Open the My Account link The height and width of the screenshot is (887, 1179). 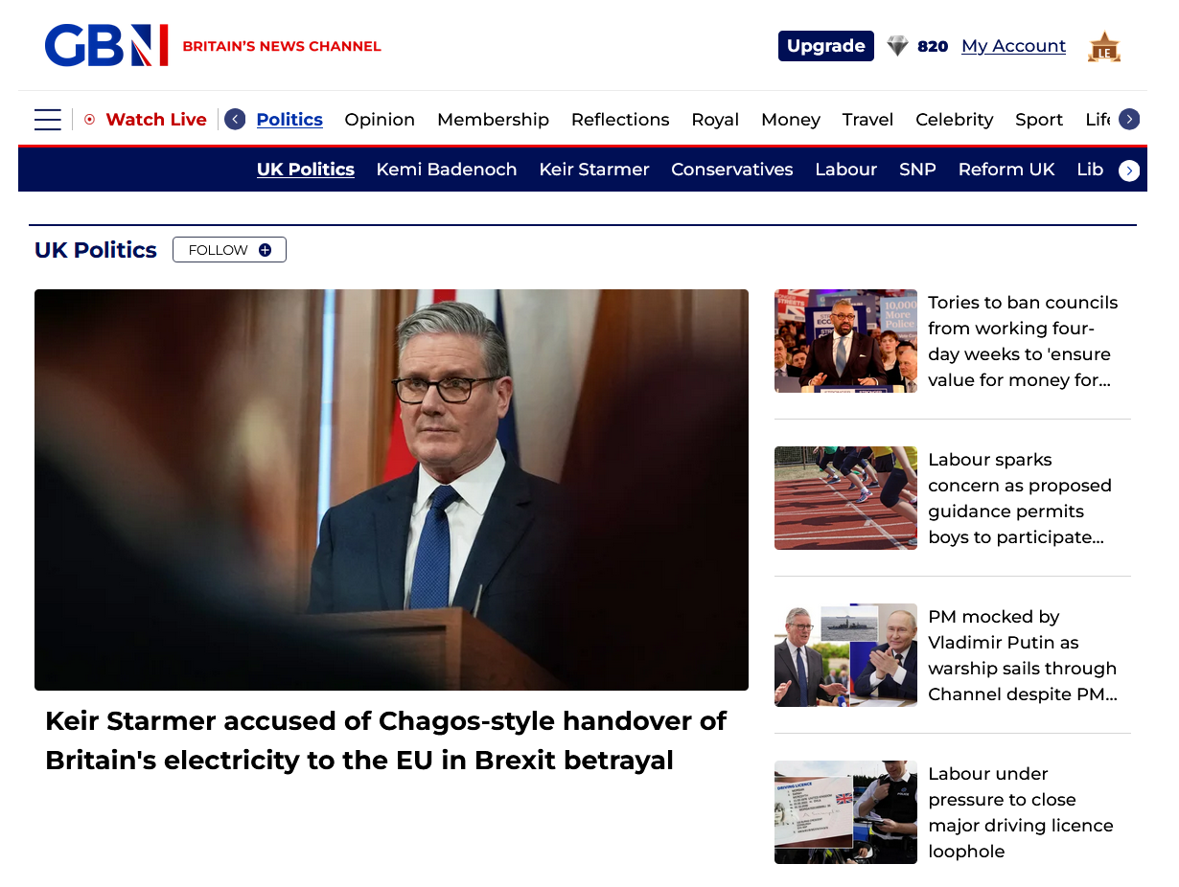point(1013,46)
